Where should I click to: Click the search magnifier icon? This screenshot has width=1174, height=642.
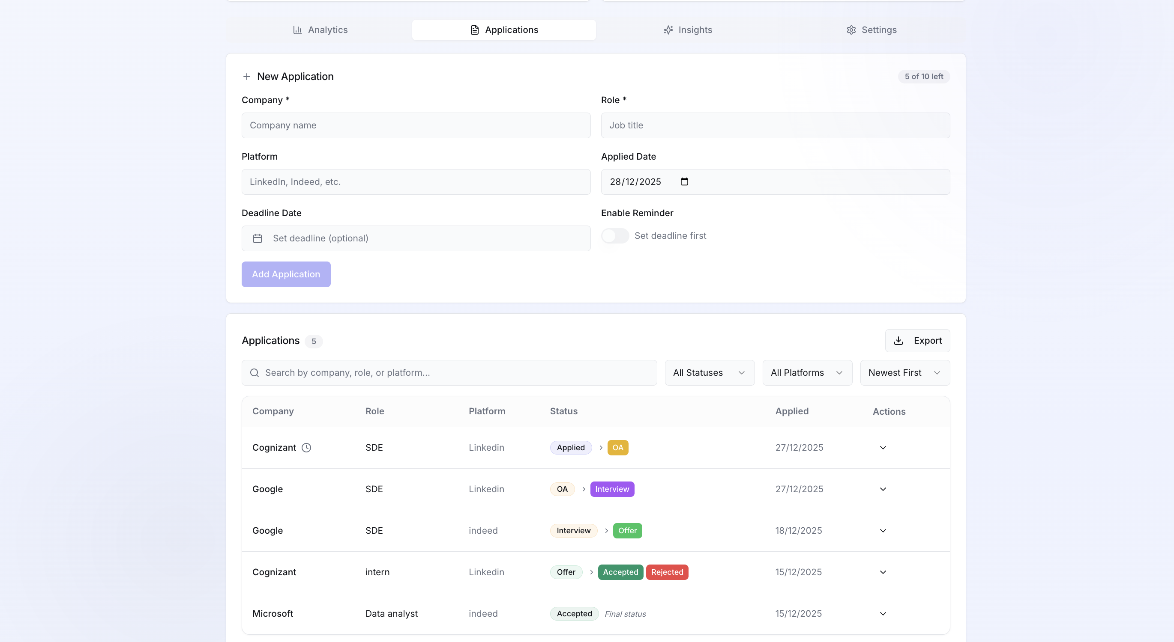255,373
